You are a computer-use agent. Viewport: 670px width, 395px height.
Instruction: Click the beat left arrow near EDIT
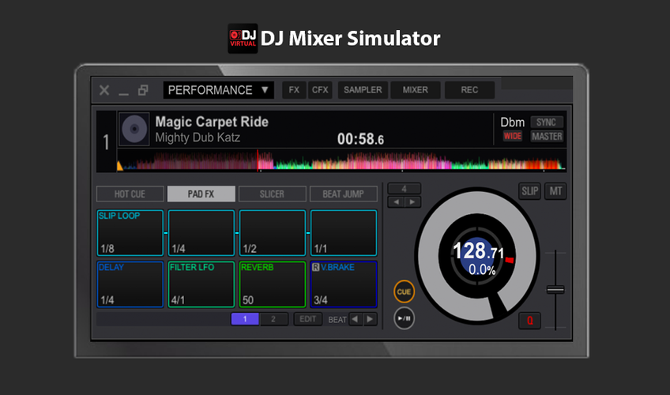(x=355, y=319)
